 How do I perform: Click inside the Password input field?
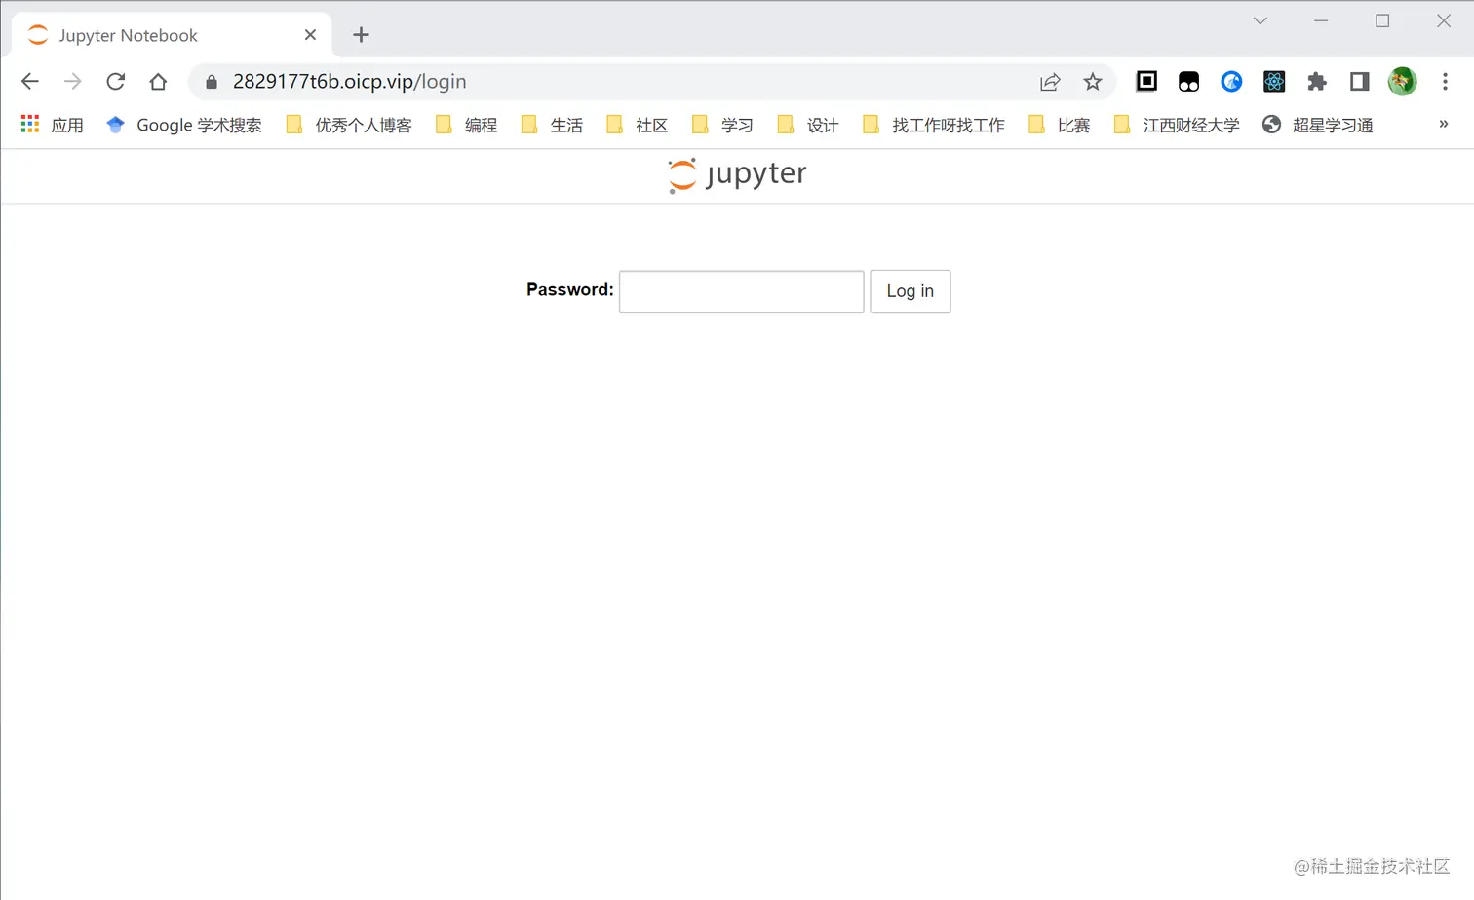pos(741,291)
